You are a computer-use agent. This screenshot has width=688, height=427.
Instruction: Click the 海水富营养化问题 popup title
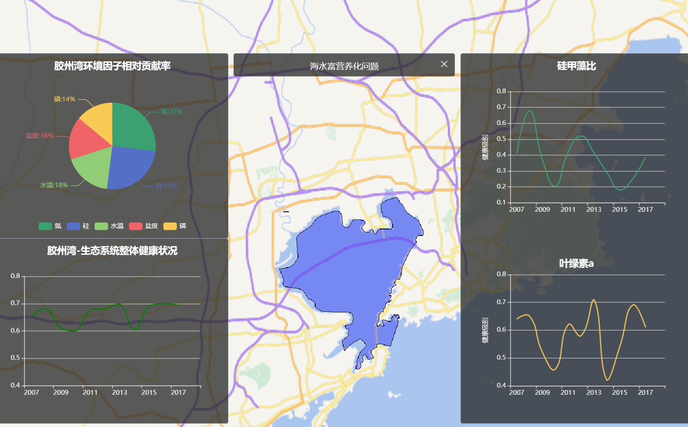(x=344, y=66)
